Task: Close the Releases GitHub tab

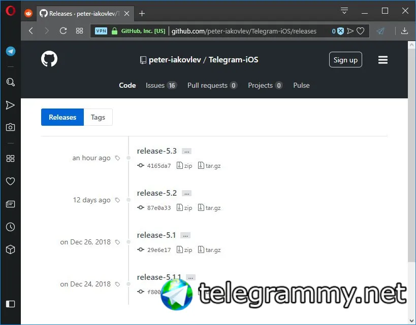Action: pos(127,13)
